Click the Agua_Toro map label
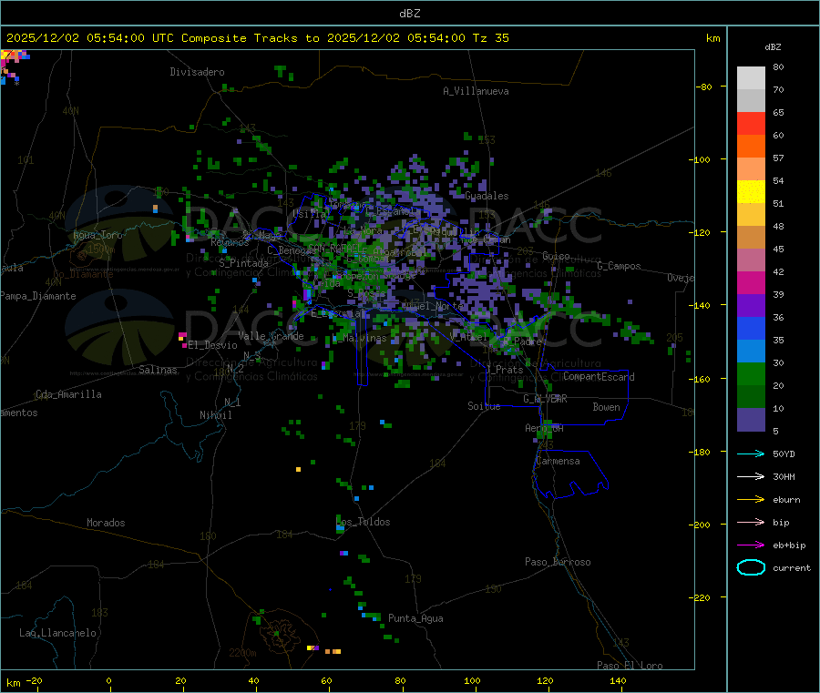This screenshot has width=820, height=693. tap(97, 235)
